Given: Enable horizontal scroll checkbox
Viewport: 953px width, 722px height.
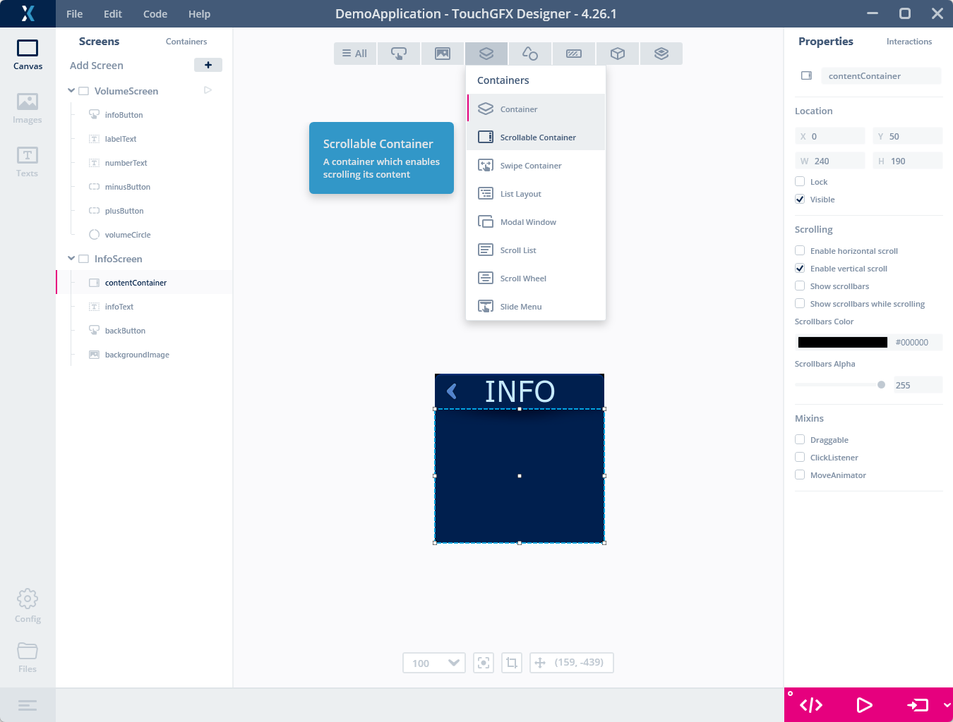Looking at the screenshot, I should 800,250.
